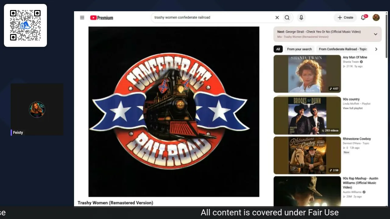Viewport: 390px width, 219px height.
Task: Click the Feisty participant avatar
Action: tap(37, 109)
